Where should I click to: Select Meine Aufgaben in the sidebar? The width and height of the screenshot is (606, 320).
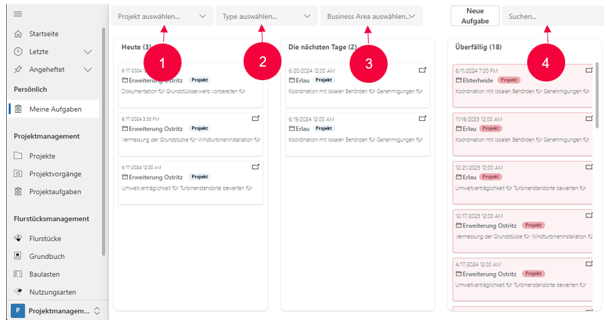tap(55, 109)
